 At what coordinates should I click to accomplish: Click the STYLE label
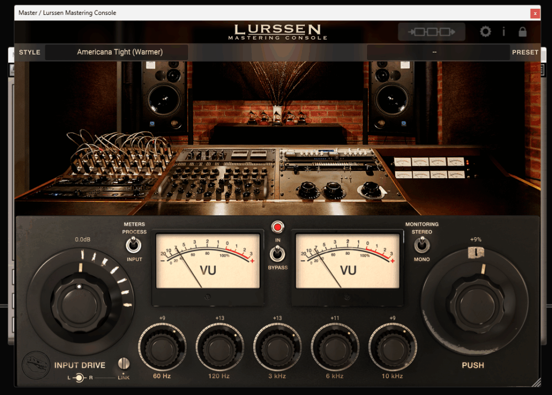pos(30,52)
